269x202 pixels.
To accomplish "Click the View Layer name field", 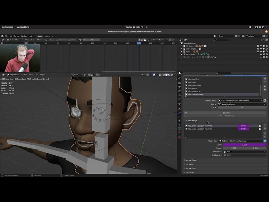I will 254,36.
